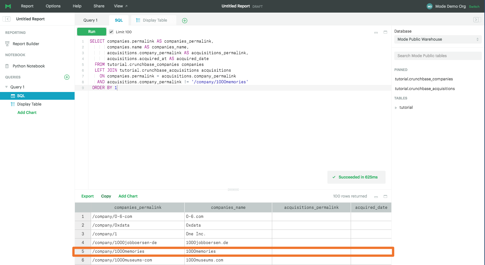
Task: Click cell One Inc.
Action: pyautogui.click(x=228, y=234)
